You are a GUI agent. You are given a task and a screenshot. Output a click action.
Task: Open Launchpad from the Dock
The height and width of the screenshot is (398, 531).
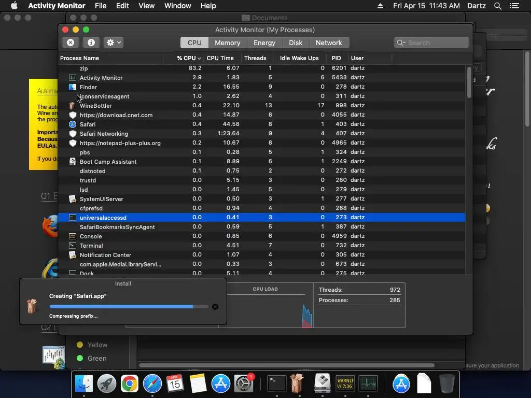click(x=107, y=384)
